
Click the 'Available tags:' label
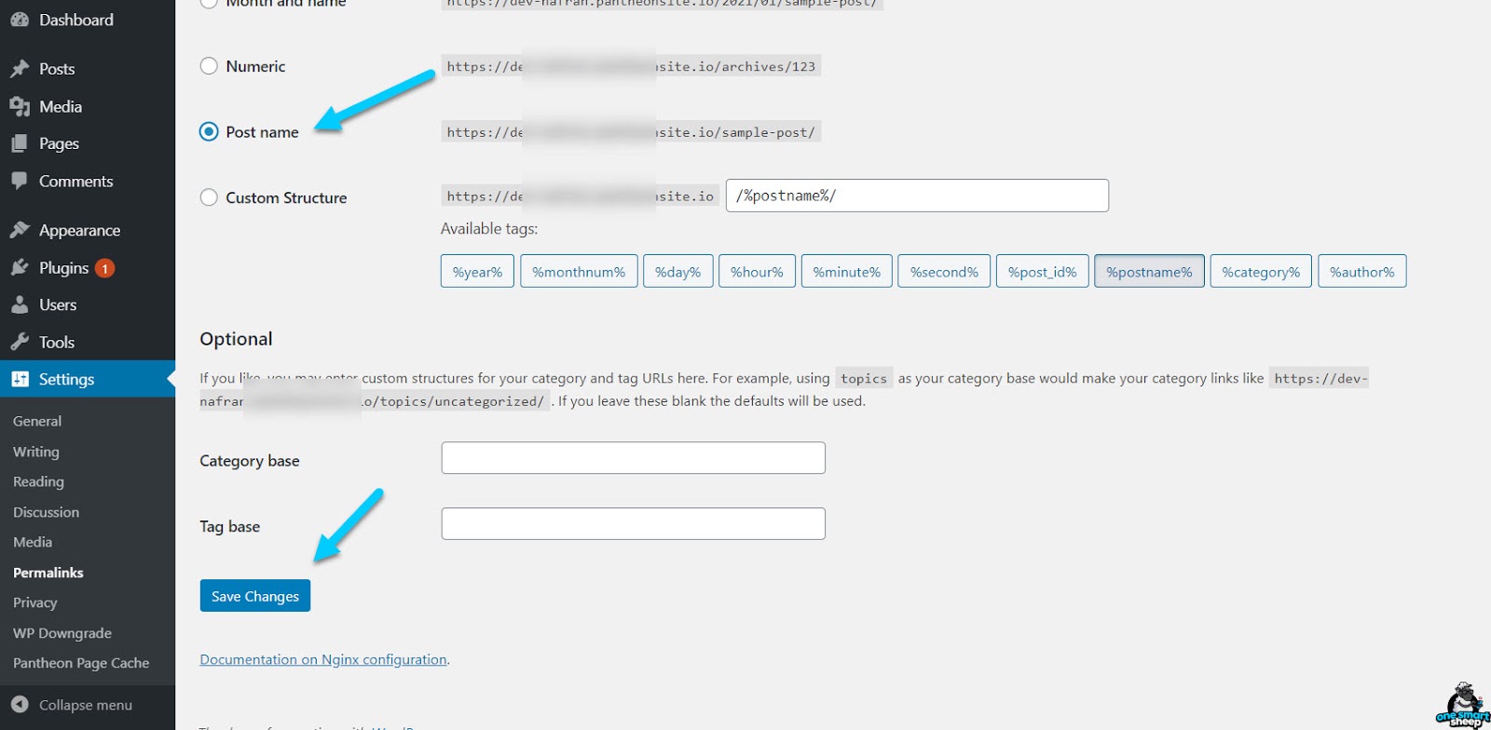(x=489, y=229)
